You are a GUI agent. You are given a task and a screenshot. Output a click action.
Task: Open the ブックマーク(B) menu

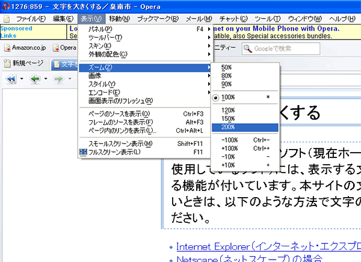(158, 19)
